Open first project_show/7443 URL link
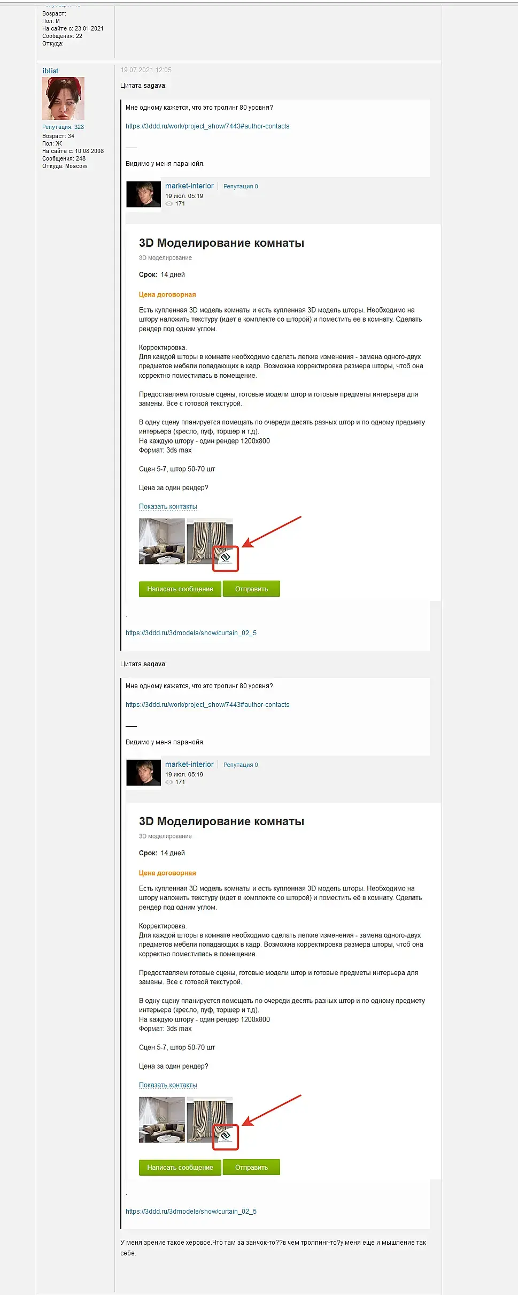 point(207,126)
